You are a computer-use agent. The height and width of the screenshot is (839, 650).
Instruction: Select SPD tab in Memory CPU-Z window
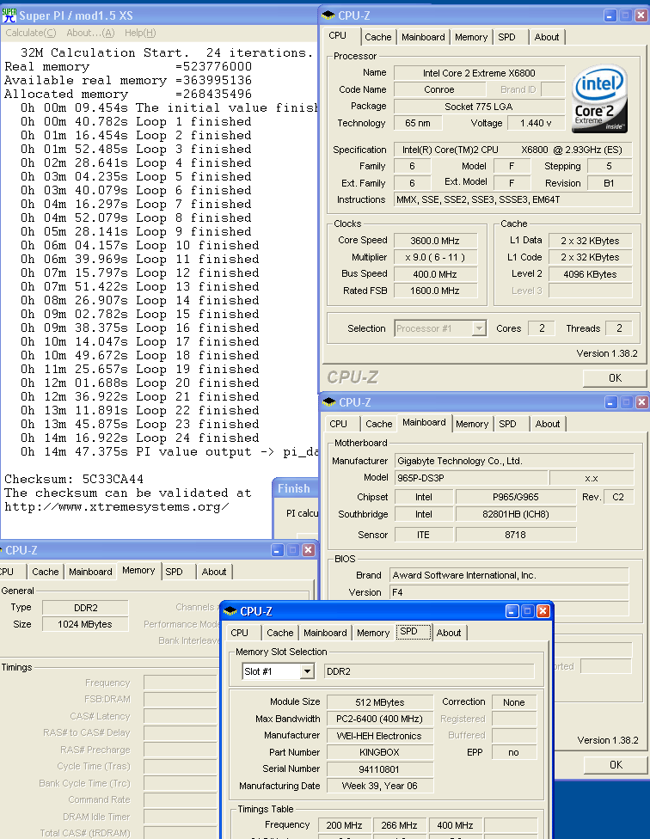click(174, 572)
